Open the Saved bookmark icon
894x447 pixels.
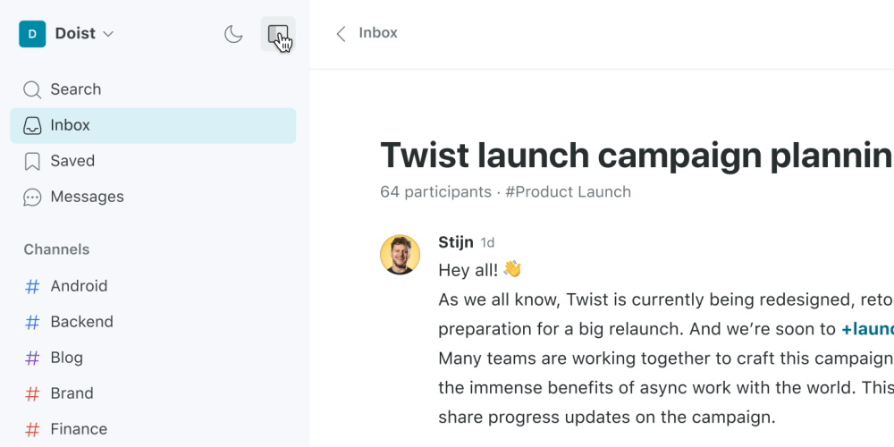(32, 161)
